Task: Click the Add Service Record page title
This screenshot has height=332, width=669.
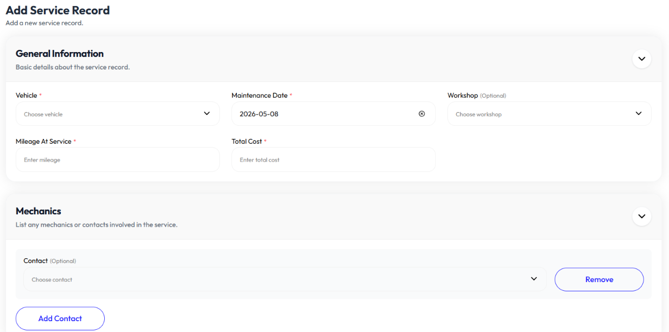Action: point(58,10)
